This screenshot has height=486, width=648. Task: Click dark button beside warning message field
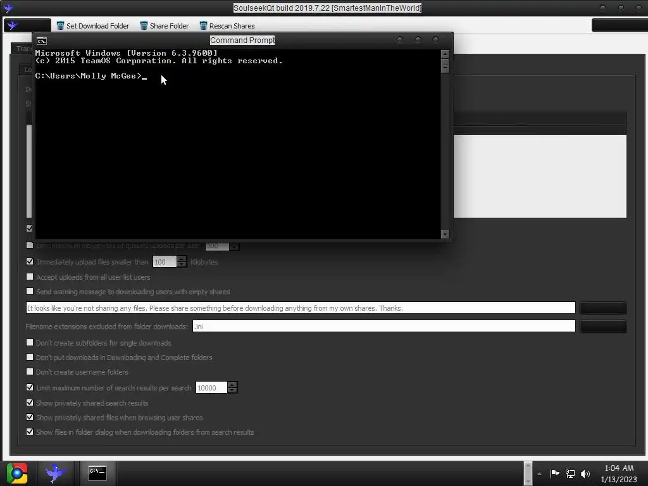603,308
